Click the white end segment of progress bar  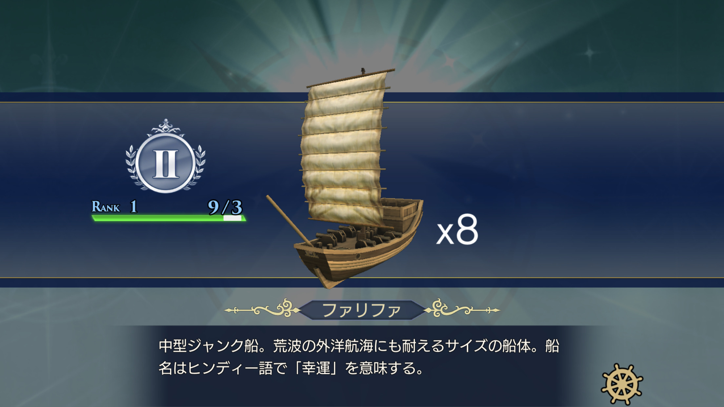coord(232,218)
